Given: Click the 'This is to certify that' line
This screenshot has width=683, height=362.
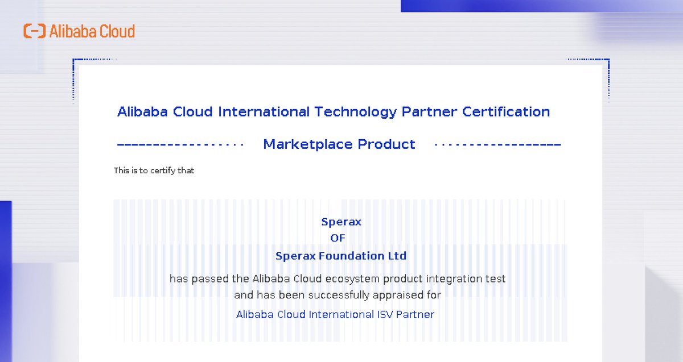Looking at the screenshot, I should [154, 170].
